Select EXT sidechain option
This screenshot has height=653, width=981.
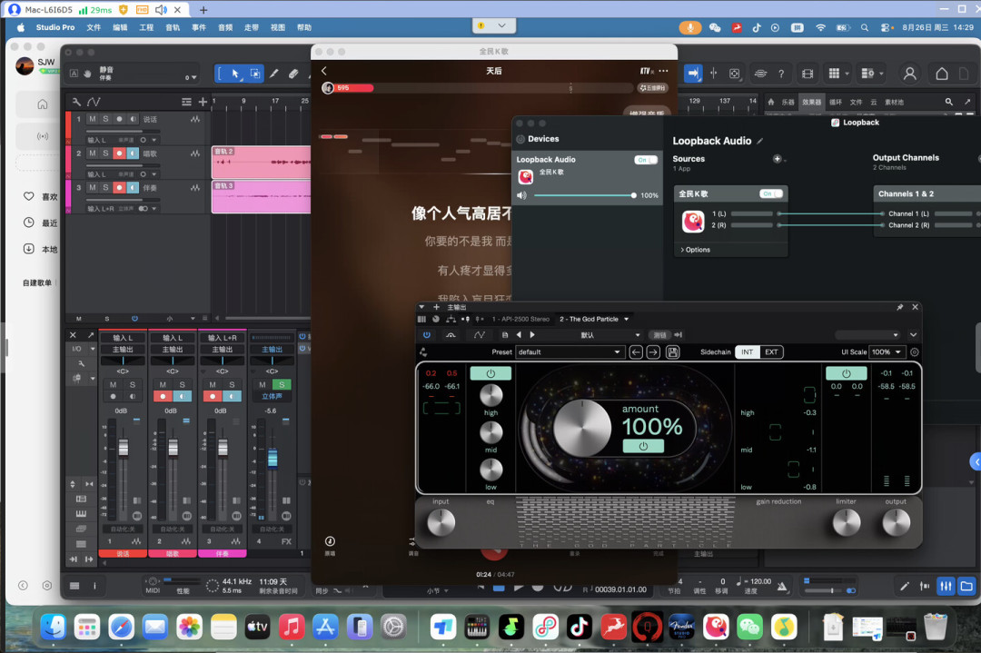[x=771, y=352]
